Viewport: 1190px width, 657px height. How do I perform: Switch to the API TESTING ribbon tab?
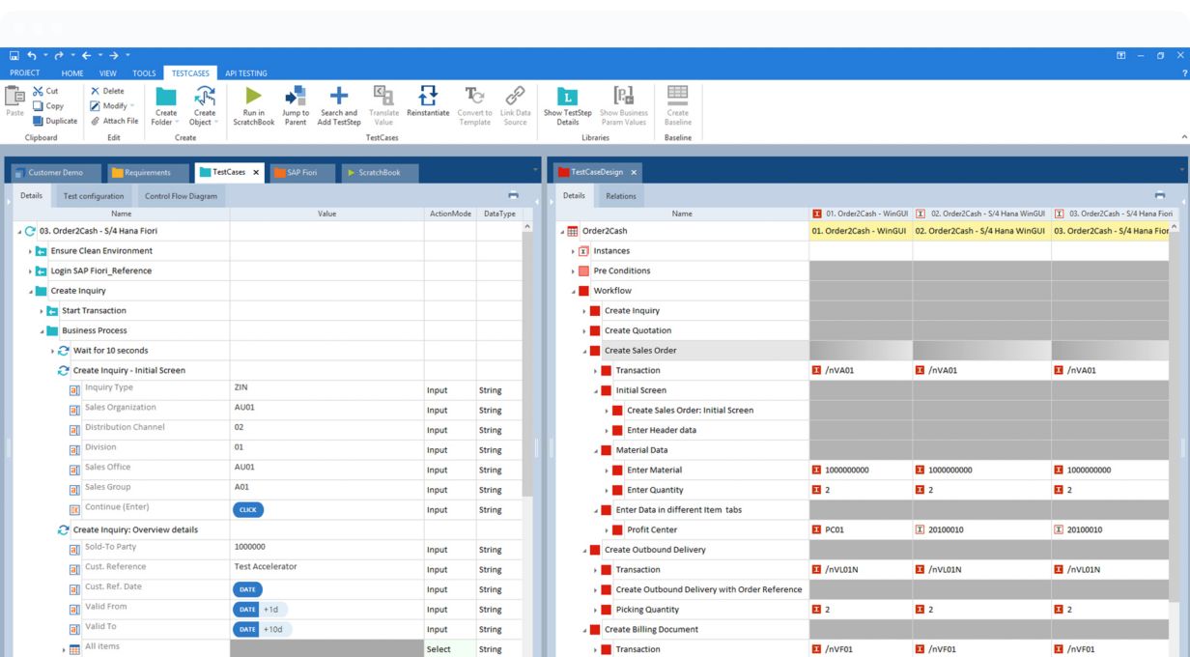[x=245, y=73]
